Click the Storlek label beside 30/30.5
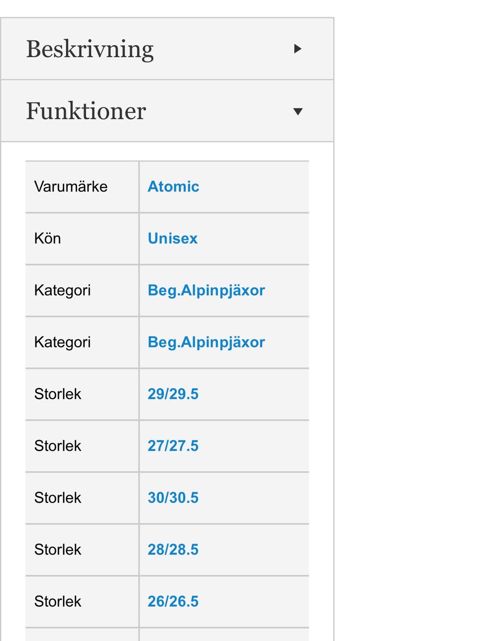Image resolution: width=478 pixels, height=641 pixels. pos(58,498)
